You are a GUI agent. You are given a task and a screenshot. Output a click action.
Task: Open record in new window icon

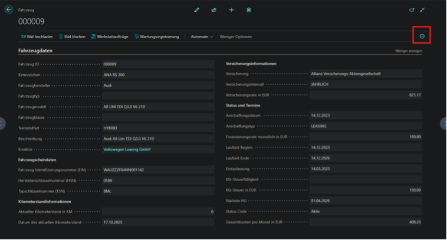pyautogui.click(x=412, y=10)
